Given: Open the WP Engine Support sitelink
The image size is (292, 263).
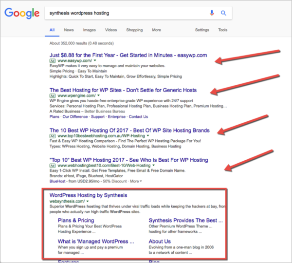Looking at the screenshot, I should [x=98, y=117].
